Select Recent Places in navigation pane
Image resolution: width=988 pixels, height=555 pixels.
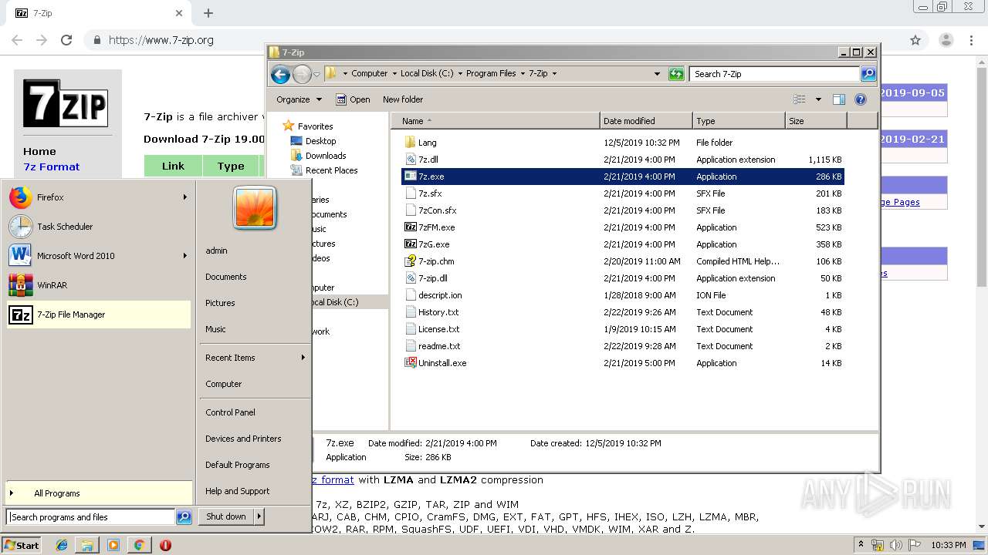pyautogui.click(x=323, y=170)
